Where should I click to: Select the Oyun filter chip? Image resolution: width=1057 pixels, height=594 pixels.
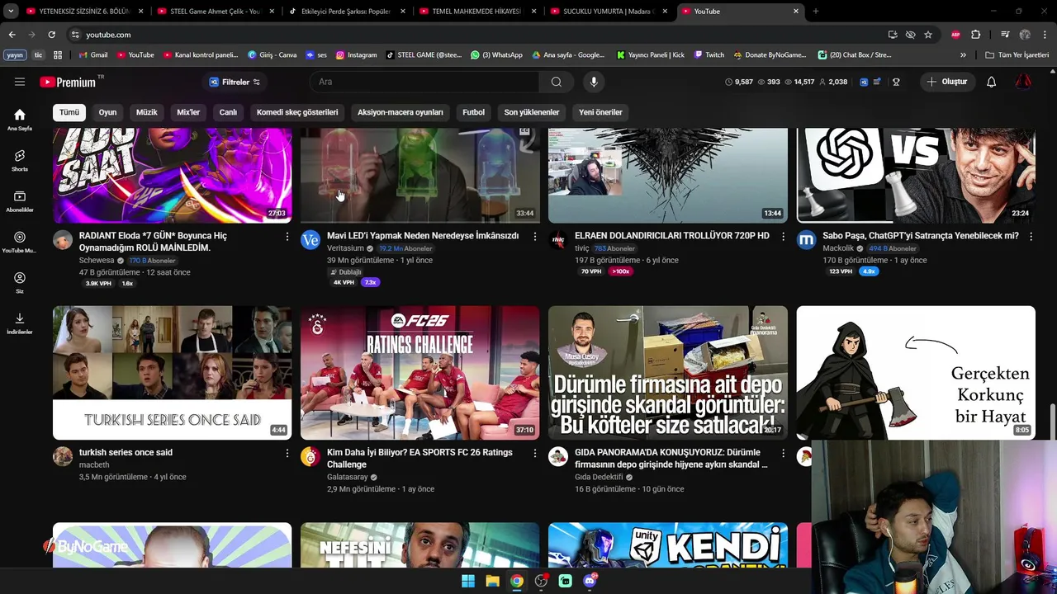point(107,112)
